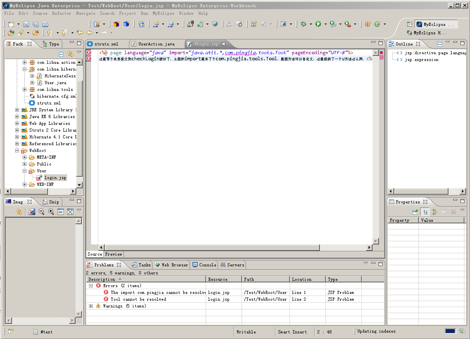The height and width of the screenshot is (339, 470).
Task: Click the Print toolbar icon
Action: tap(45, 24)
